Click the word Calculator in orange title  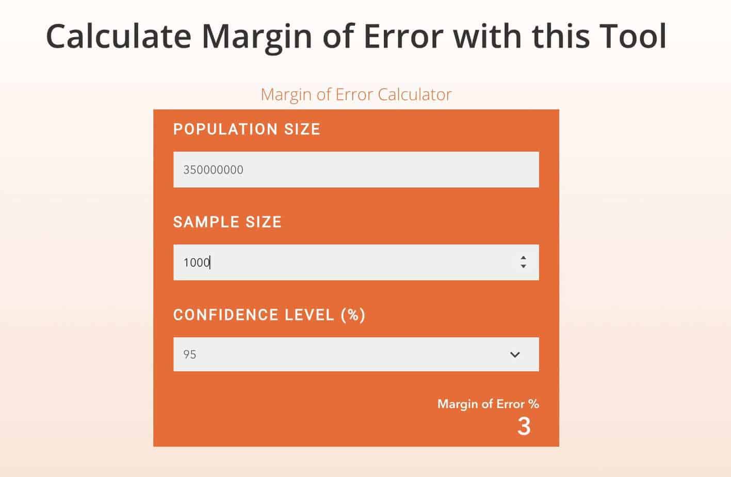(415, 94)
